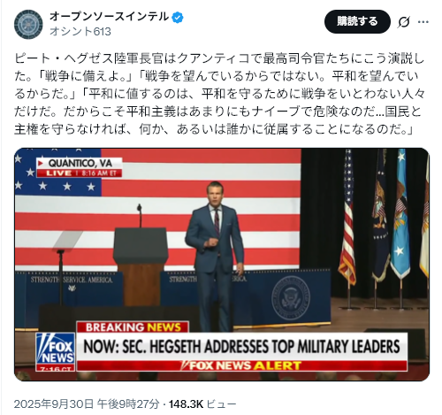Click the wooden podium in the video
Viewport: 442px width, 415px height.
pos(141,266)
